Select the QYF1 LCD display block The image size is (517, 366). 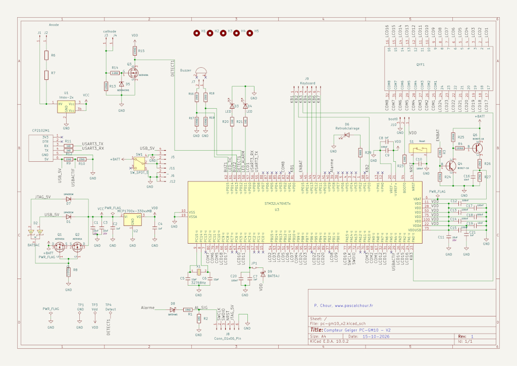pos(439,68)
